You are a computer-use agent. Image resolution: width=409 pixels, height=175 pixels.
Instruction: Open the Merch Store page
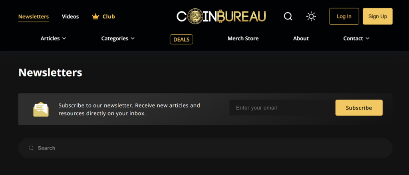tap(243, 39)
